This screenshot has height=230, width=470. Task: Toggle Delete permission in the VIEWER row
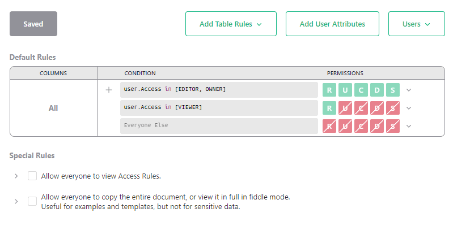pyautogui.click(x=377, y=108)
